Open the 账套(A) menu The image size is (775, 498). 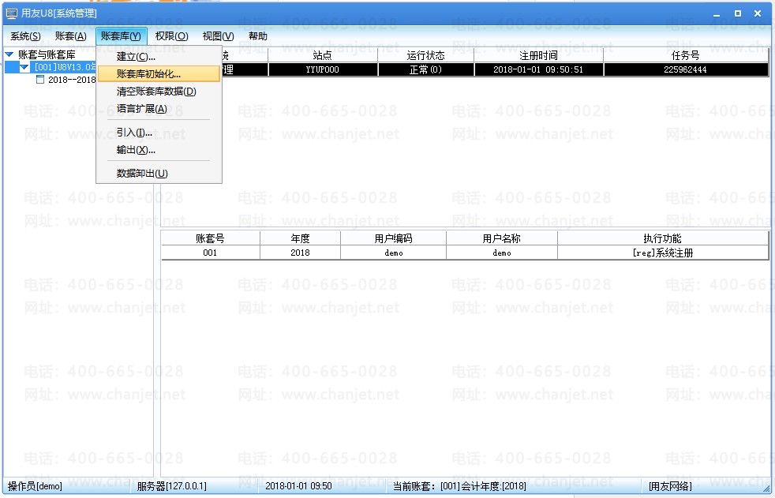pyautogui.click(x=71, y=36)
